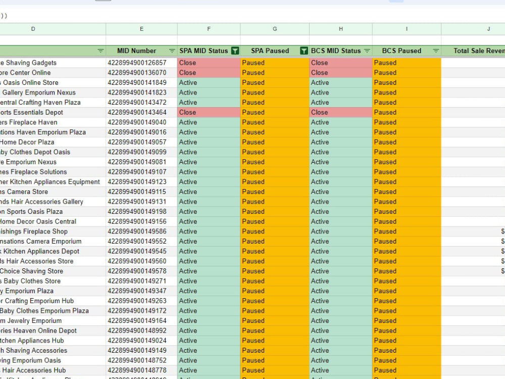Image resolution: width=505 pixels, height=379 pixels.
Task: Select MID number 4228994900149099
Action: (x=141, y=152)
